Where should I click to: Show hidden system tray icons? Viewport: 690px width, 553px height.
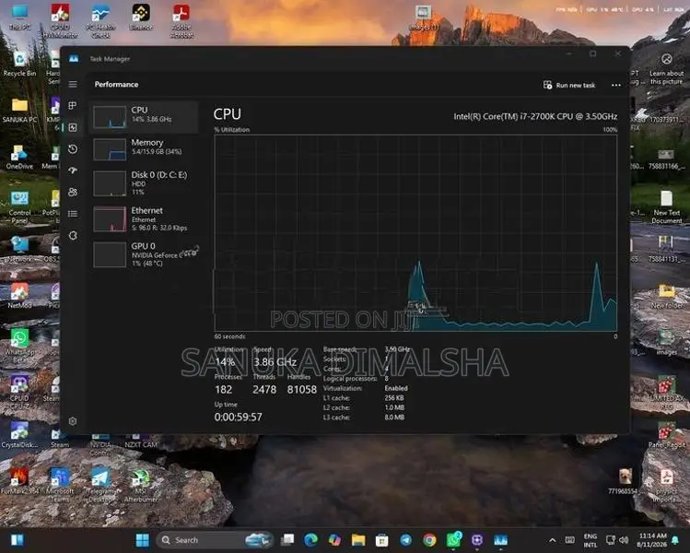pos(553,540)
